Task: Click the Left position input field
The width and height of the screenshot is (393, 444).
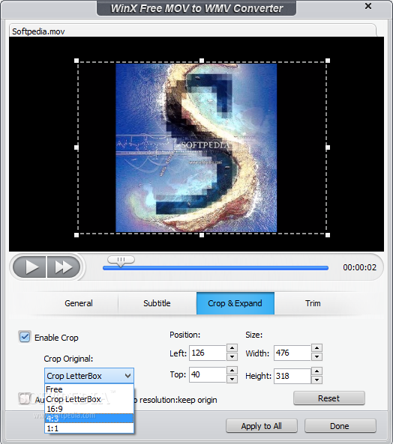Action: tap(208, 353)
